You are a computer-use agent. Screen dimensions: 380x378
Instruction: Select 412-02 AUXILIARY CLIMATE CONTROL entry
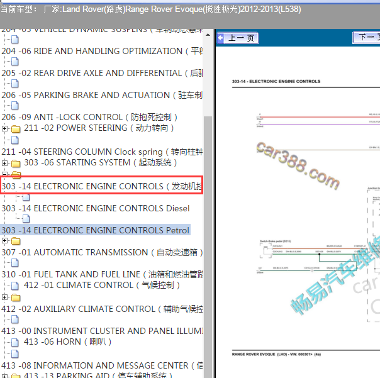tap(102, 309)
